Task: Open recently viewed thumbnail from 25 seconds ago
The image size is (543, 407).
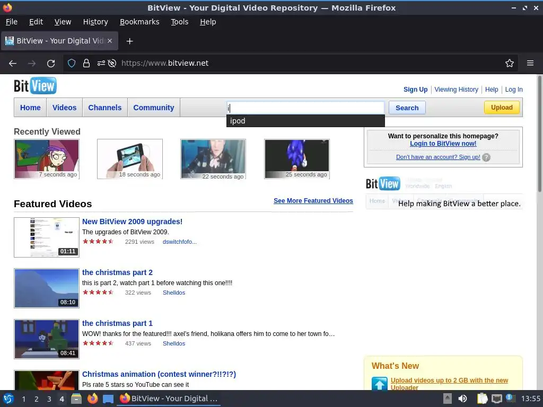Action: pos(297,159)
